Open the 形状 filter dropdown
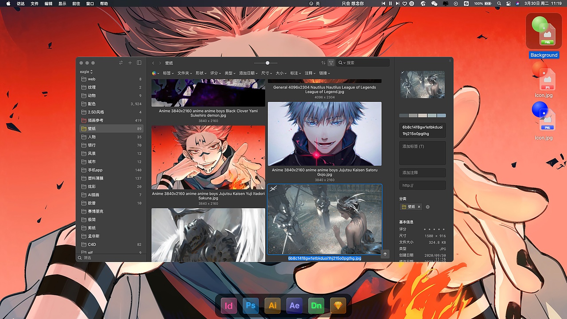This screenshot has width=567, height=319. [201, 73]
